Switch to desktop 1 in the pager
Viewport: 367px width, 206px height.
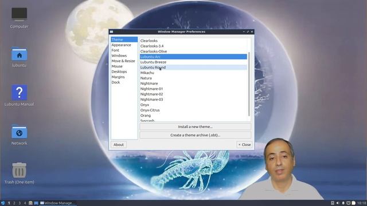point(9,203)
